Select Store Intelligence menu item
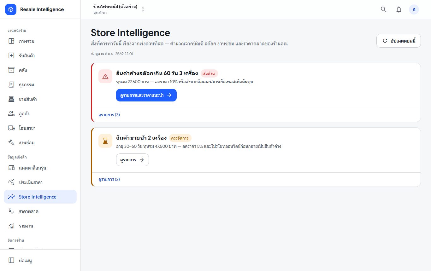Screen dimensions: 431x271 [x=40, y=197]
